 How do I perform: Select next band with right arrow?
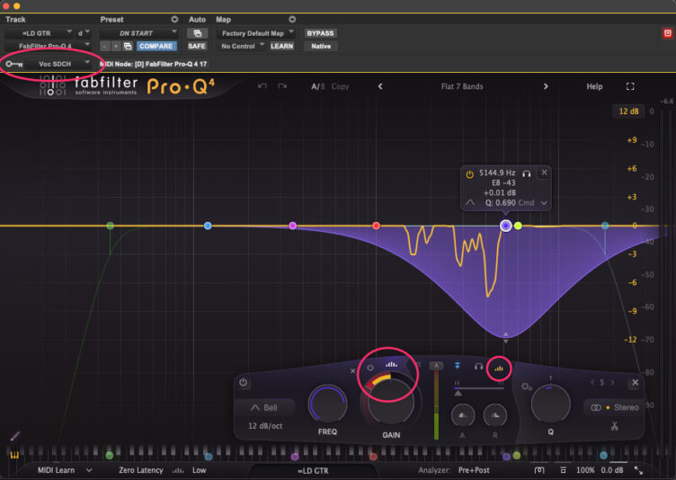pyautogui.click(x=613, y=383)
